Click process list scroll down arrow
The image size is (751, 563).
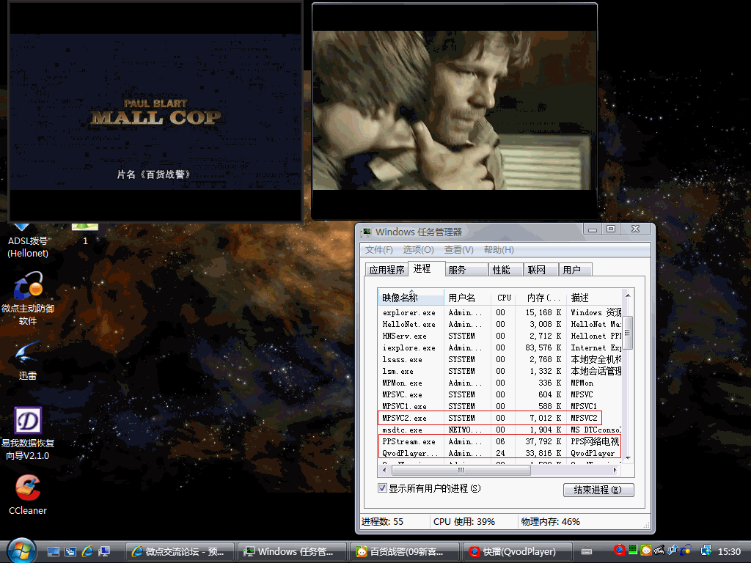(x=628, y=458)
